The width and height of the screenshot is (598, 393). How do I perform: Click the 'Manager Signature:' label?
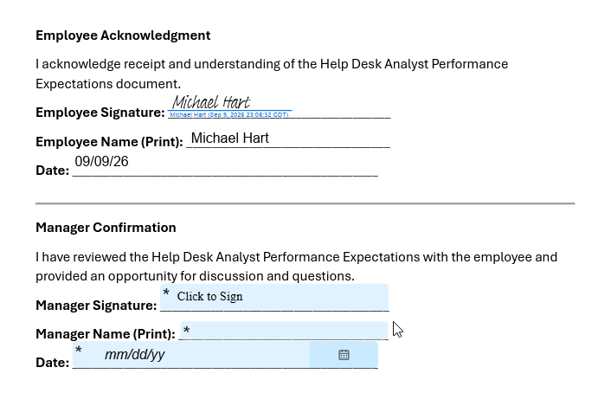[x=96, y=306]
